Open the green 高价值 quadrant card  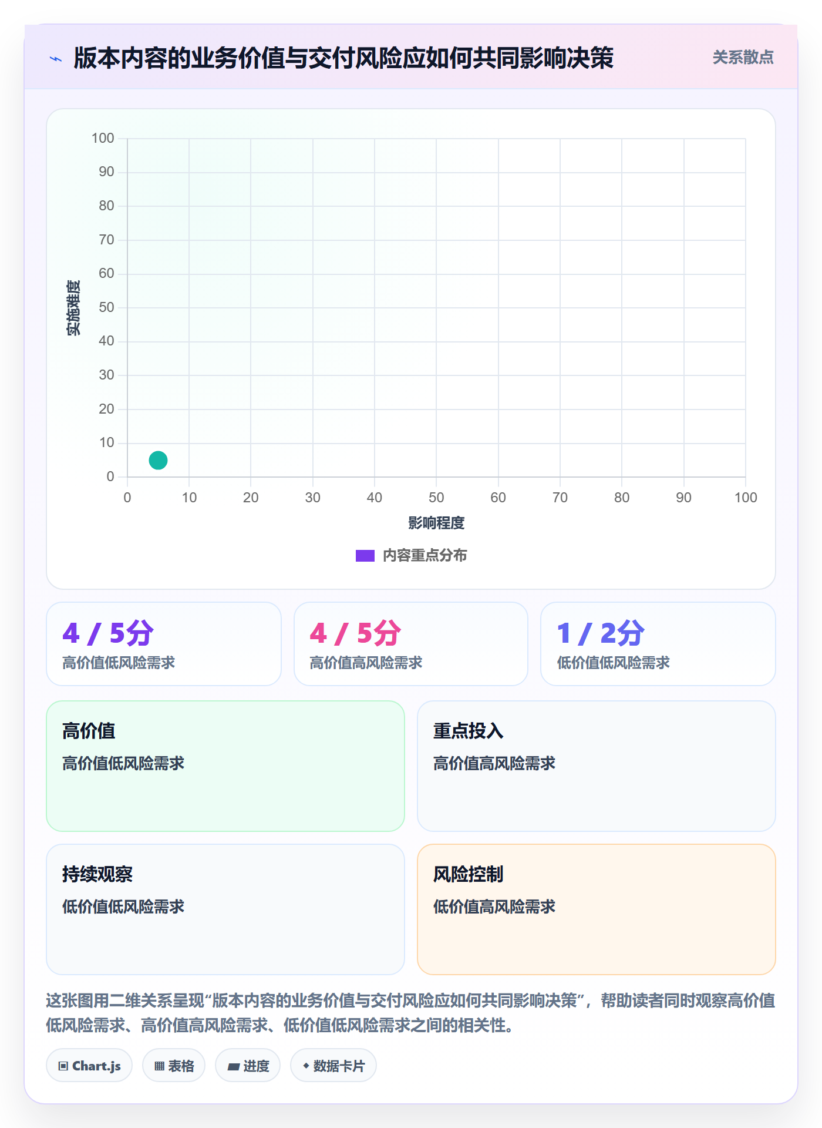225,766
